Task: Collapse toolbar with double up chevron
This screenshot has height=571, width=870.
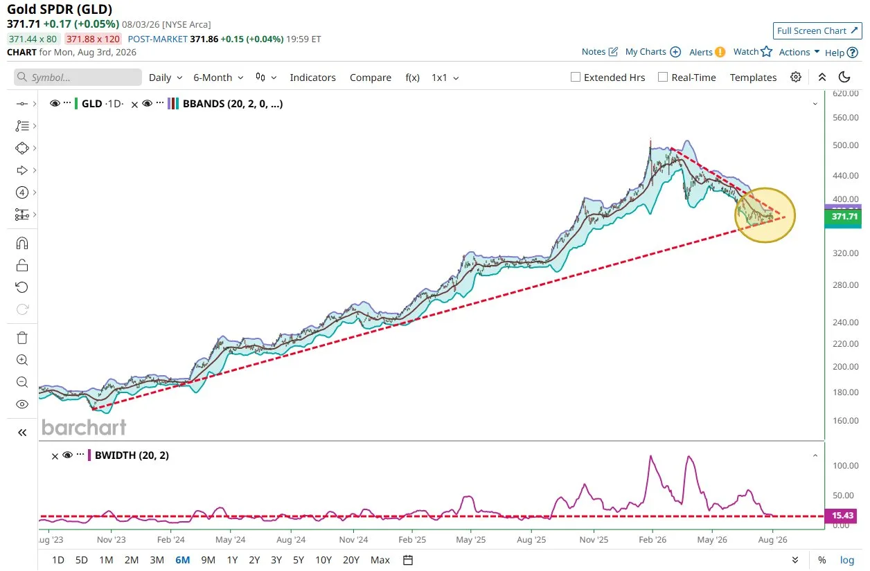Action: pos(822,77)
